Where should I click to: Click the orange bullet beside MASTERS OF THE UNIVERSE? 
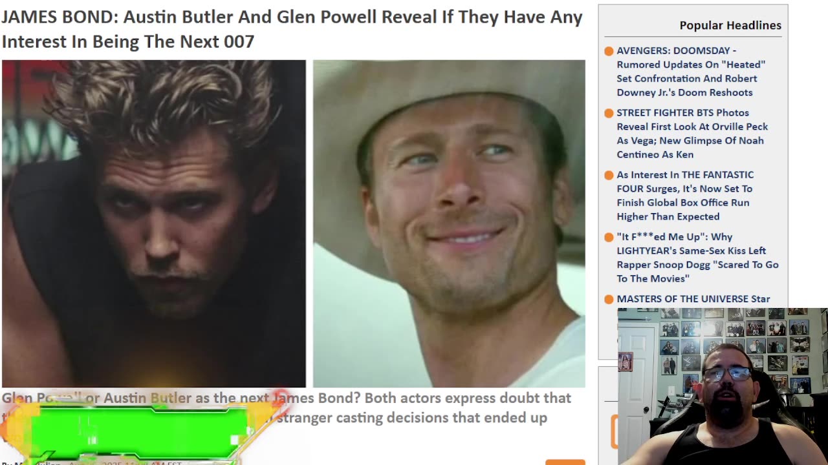[x=609, y=299]
